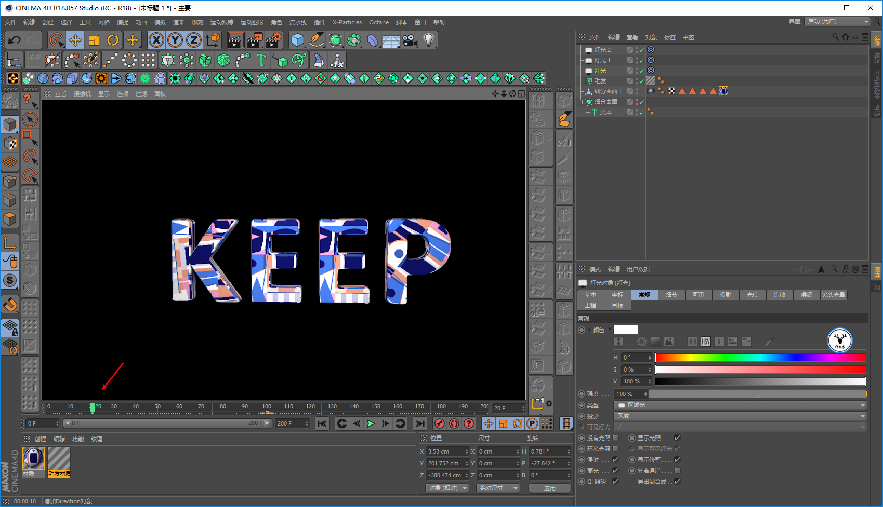Add a Cube primitive object

point(297,40)
